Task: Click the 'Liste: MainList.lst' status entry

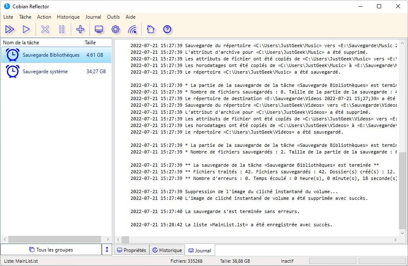Action: tap(21, 261)
